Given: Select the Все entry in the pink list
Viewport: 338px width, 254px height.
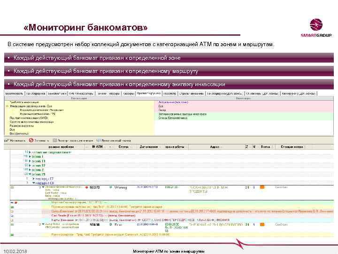Looking at the screenshot, I should (x=161, y=106).
